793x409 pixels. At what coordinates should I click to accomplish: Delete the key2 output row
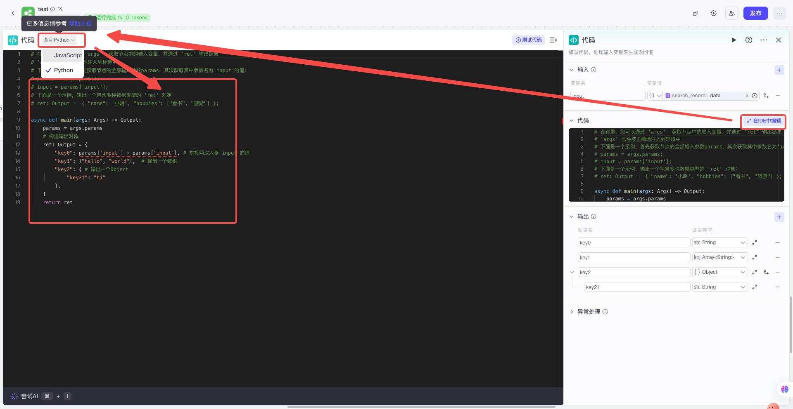click(778, 272)
